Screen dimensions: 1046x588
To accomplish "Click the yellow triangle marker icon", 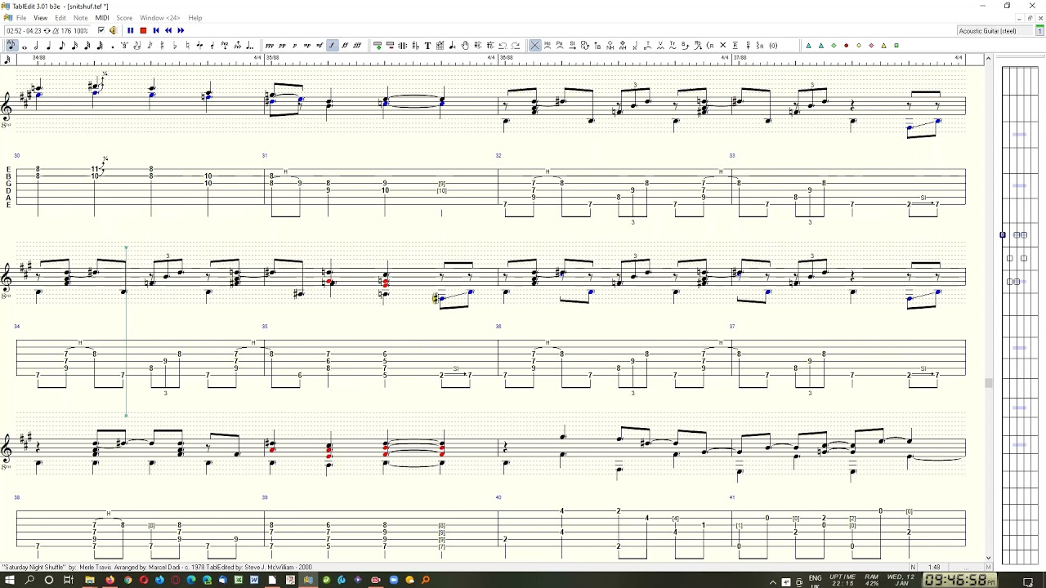I will 883,46.
